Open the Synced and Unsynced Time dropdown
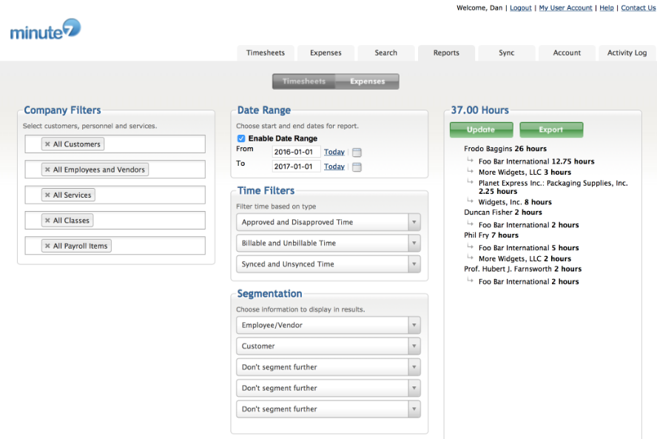The width and height of the screenshot is (657, 439). click(x=328, y=264)
